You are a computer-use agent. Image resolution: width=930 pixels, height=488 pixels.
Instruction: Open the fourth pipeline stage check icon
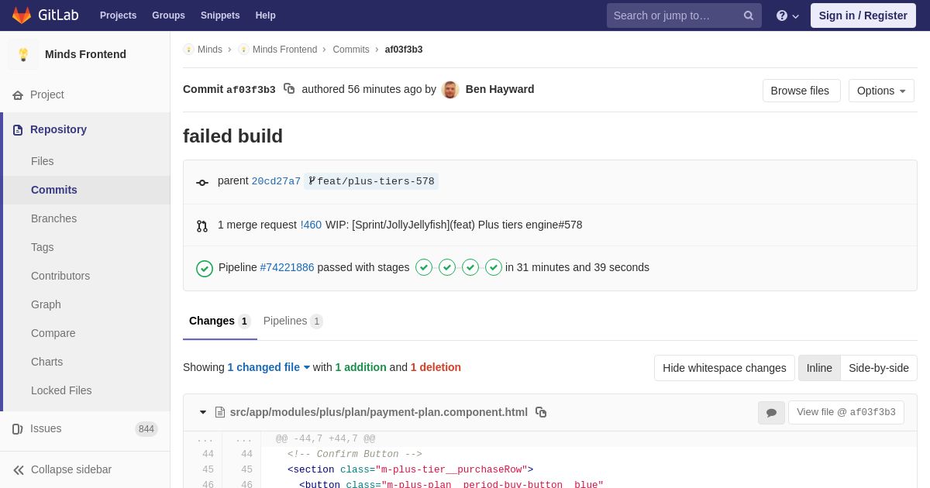[x=494, y=267]
